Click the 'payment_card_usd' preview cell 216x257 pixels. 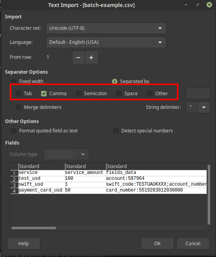(41, 190)
